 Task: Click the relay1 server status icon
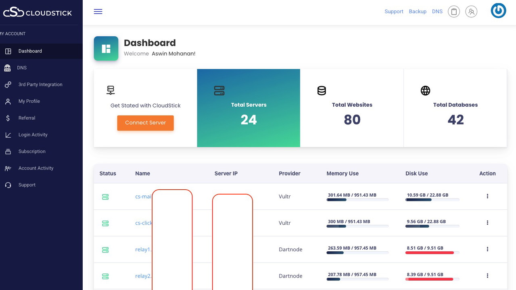point(105,250)
